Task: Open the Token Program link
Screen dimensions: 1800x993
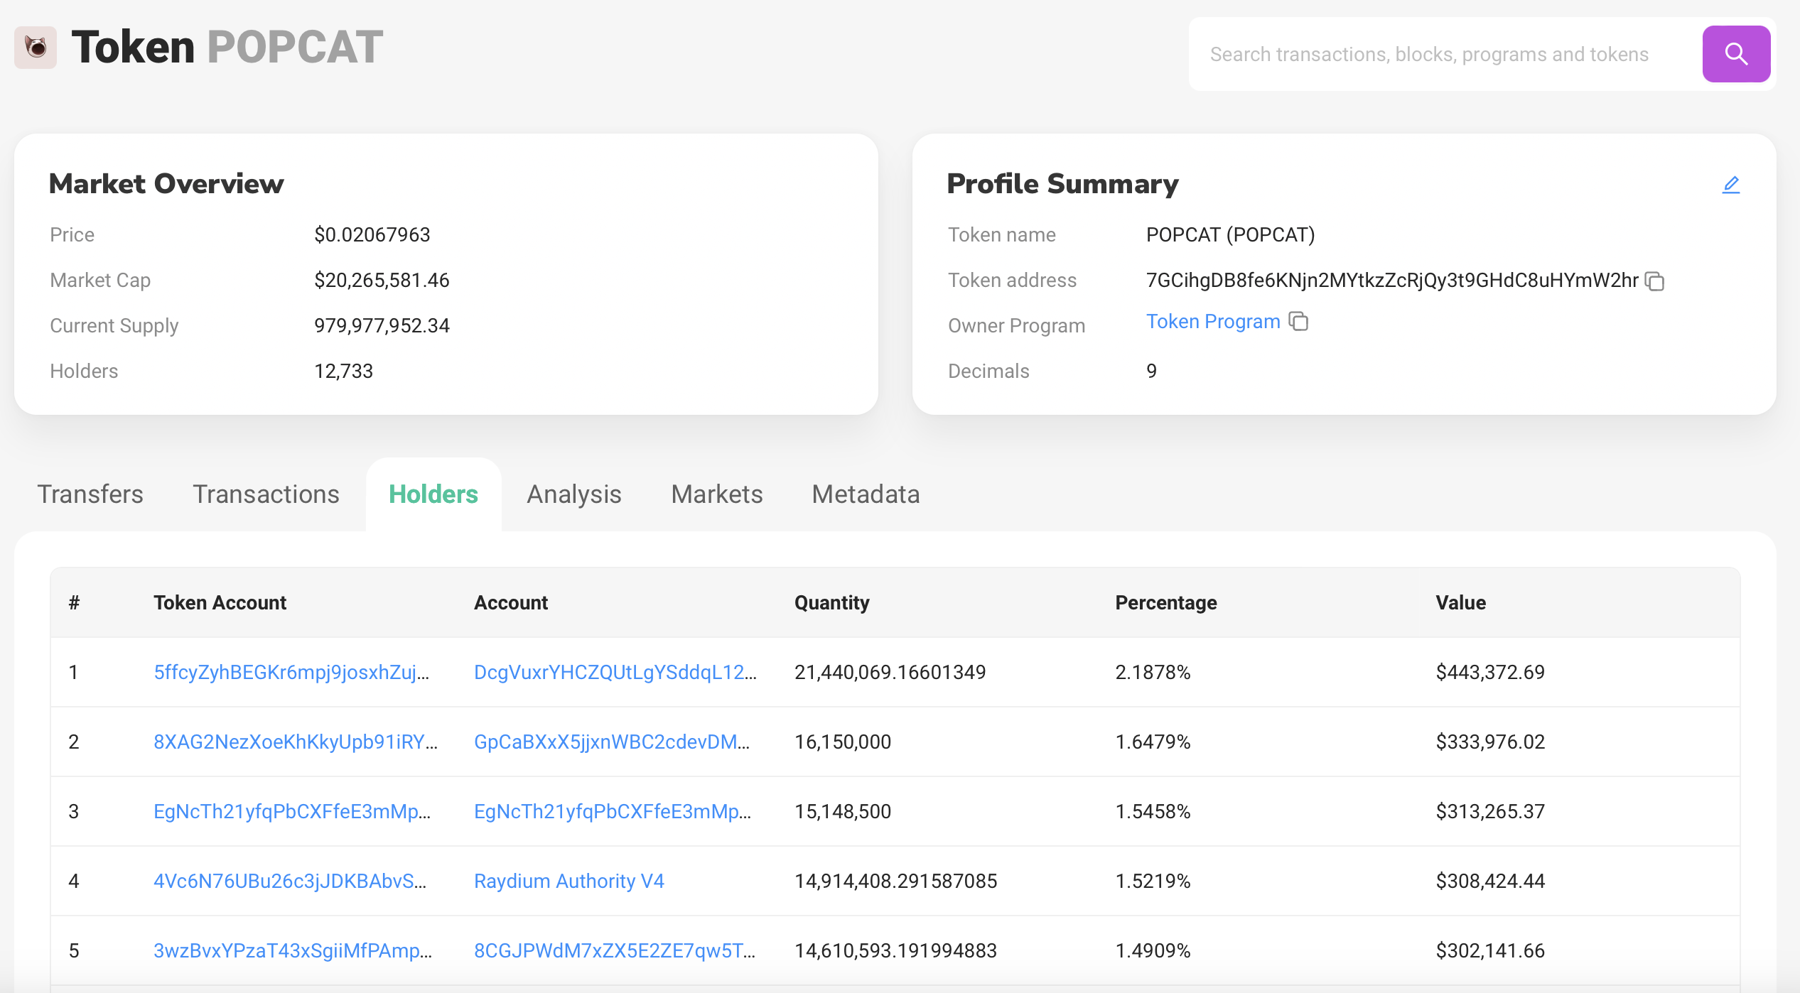Action: [1212, 322]
